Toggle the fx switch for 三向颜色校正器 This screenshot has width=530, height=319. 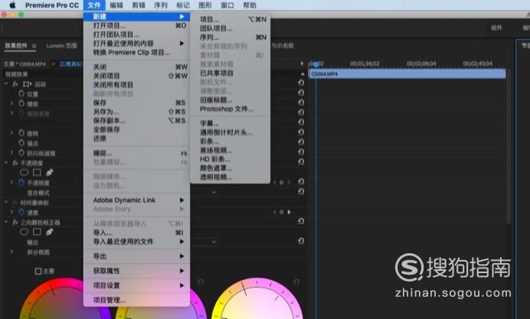click(x=15, y=223)
